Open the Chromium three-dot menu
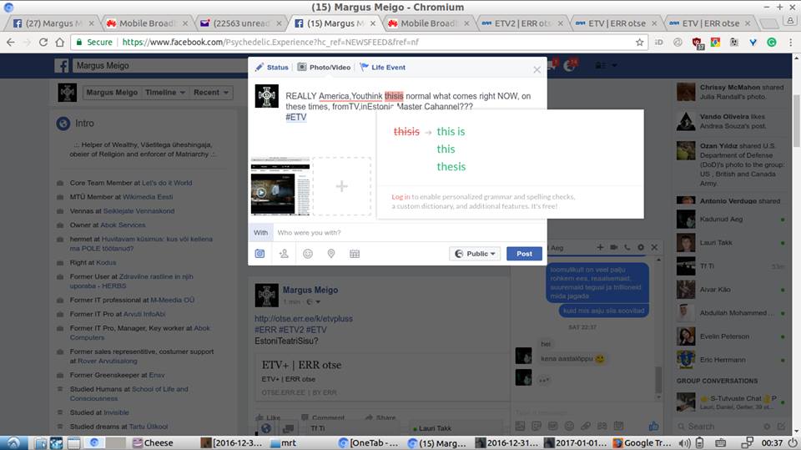The width and height of the screenshot is (801, 450). pyautogui.click(x=790, y=43)
